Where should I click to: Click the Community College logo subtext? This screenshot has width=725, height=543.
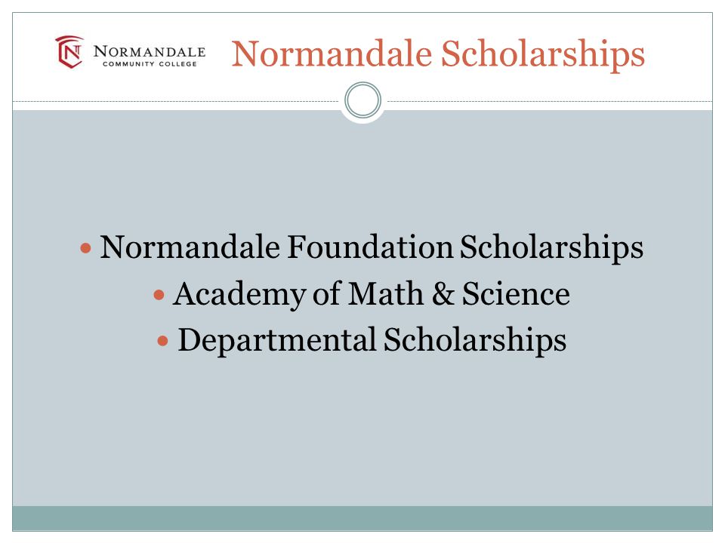150,63
